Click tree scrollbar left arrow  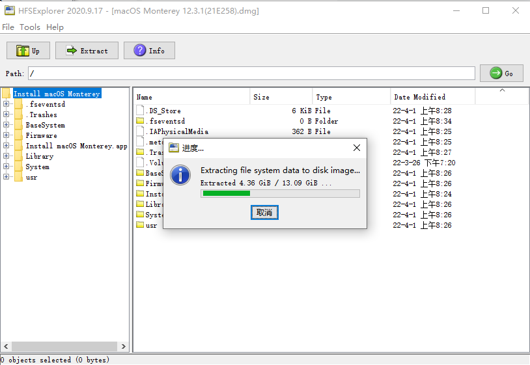click(x=6, y=346)
